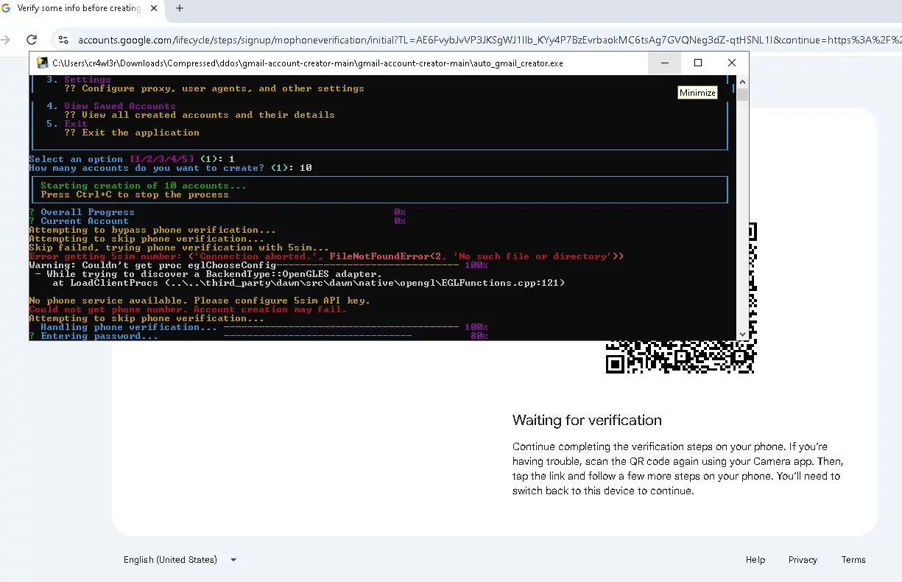The width and height of the screenshot is (902, 582).
Task: Reload the Chrome page
Action: pos(32,40)
